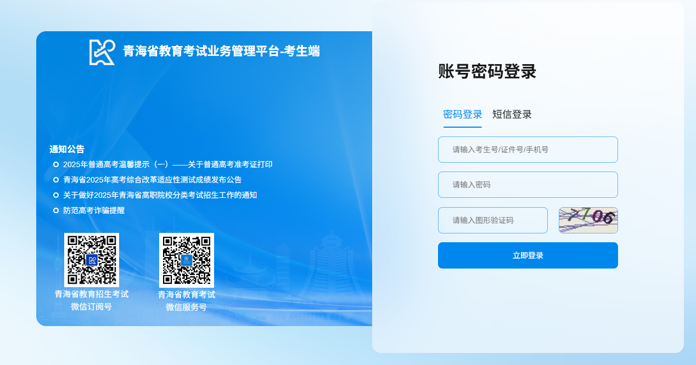Click the bullet circle beside 关于做好2025年 notice
This screenshot has width=696, height=365.
56,195
